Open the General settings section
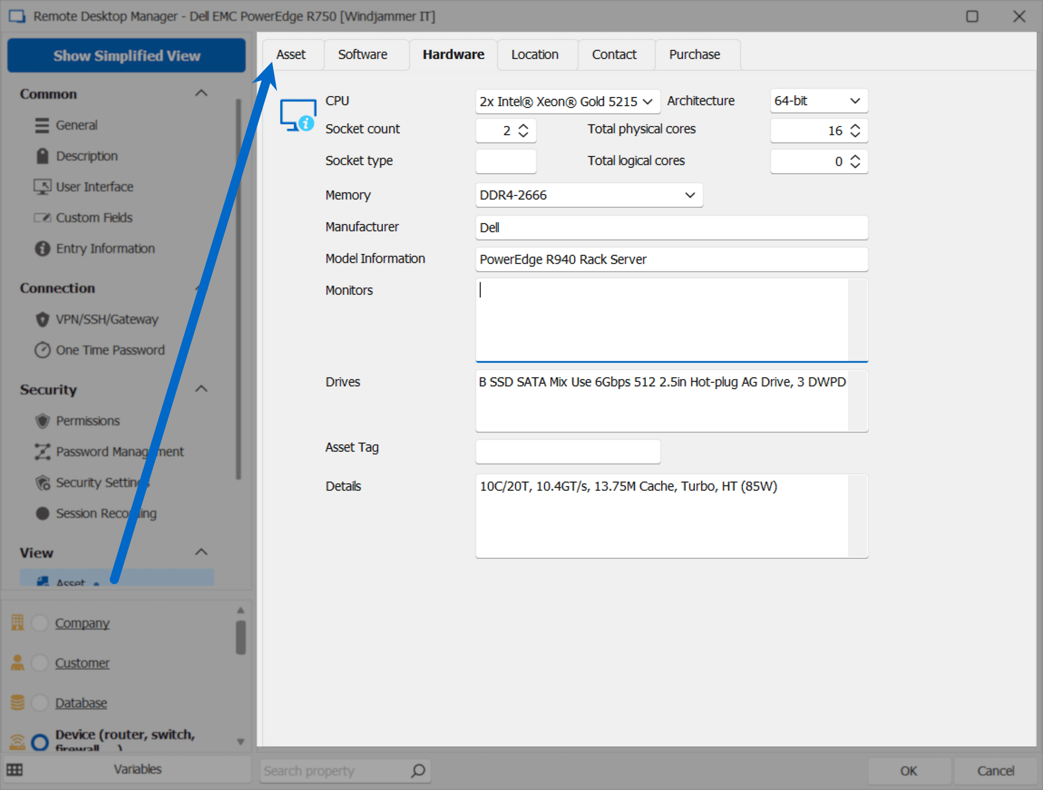Viewport: 1043px width, 790px height. [76, 126]
